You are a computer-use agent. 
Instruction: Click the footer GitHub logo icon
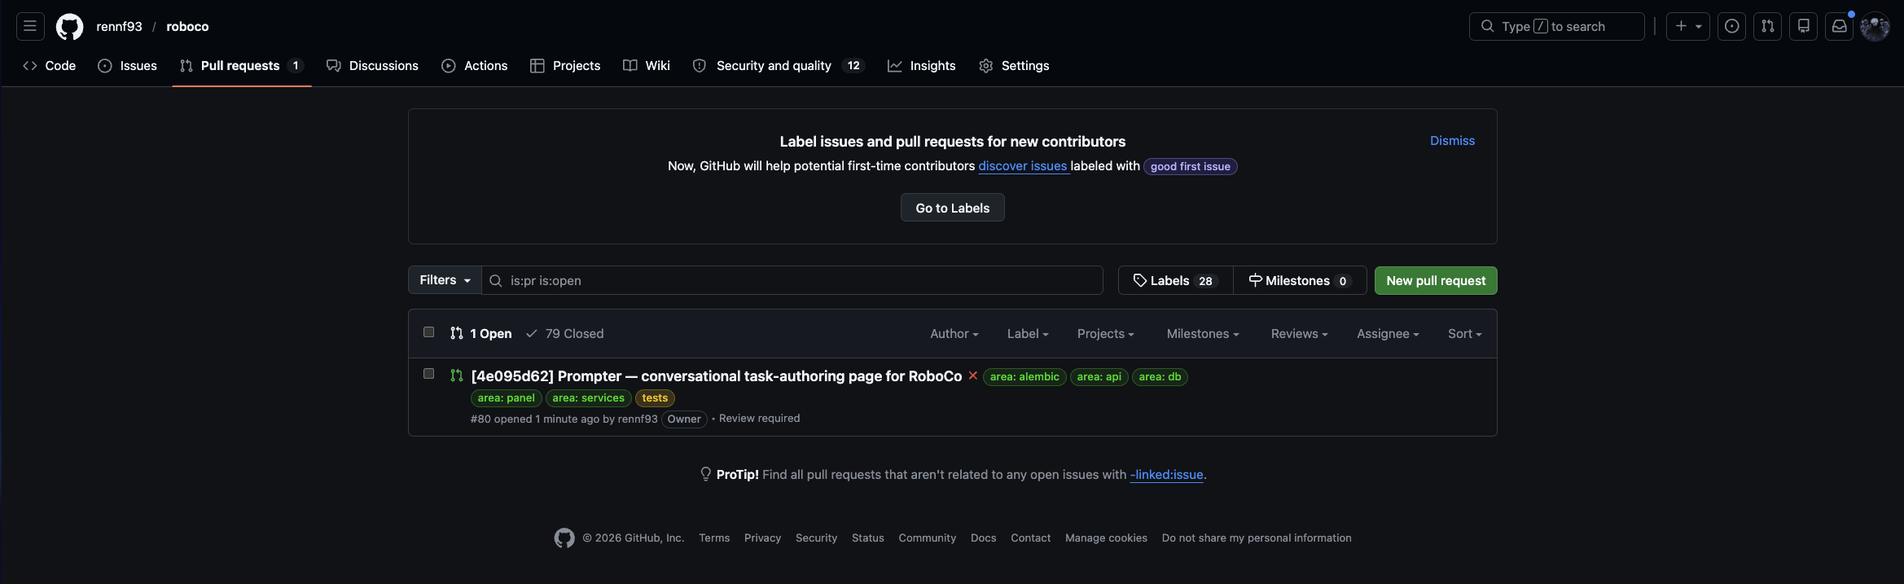(x=564, y=538)
